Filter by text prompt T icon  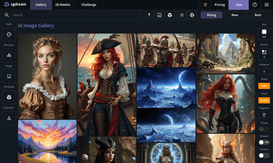coord(149,15)
